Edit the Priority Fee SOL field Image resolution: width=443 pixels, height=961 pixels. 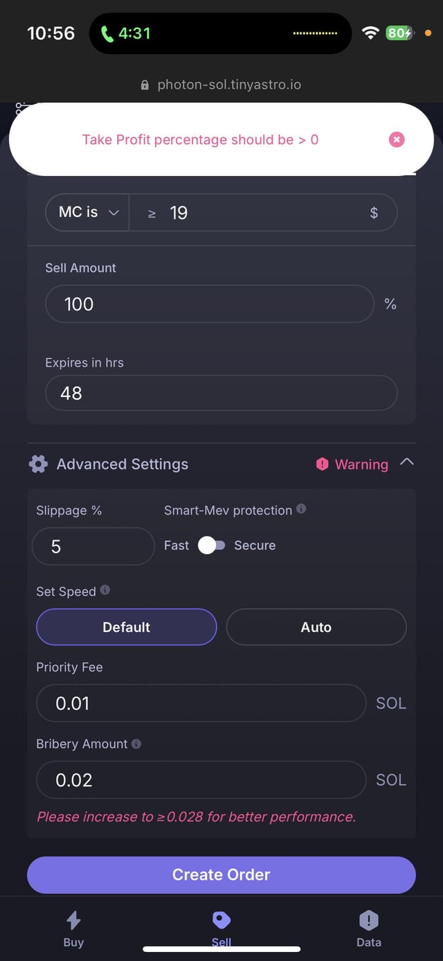[201, 703]
